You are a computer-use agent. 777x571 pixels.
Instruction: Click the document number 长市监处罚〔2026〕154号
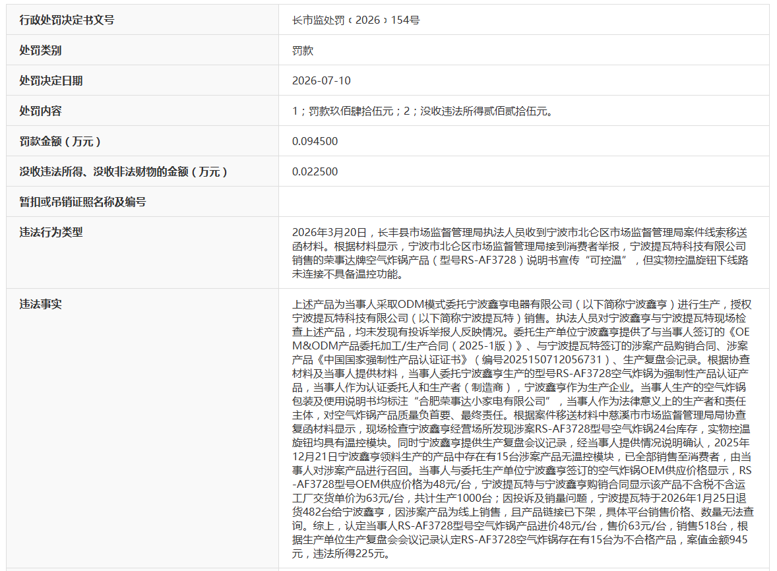tap(356, 20)
